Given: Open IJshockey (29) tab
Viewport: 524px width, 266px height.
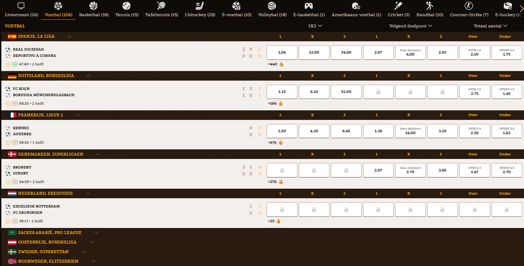Looking at the screenshot, I should 200,10.
